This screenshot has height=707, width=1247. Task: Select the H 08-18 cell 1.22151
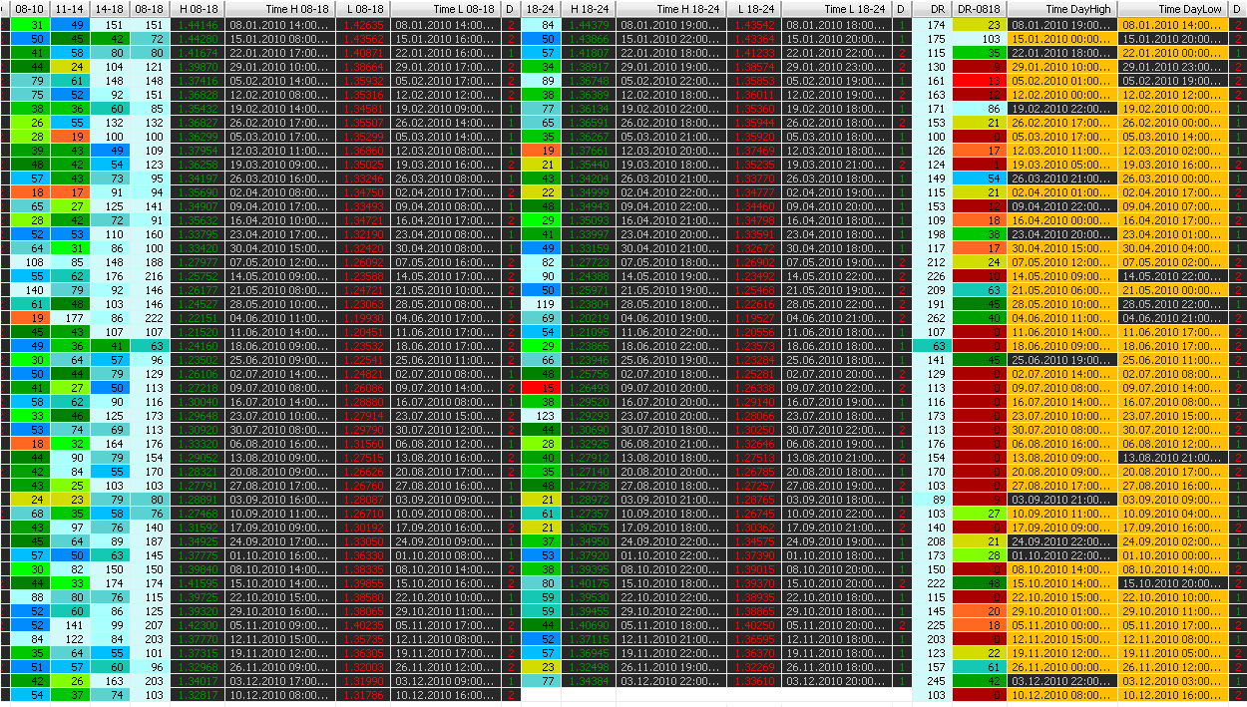coord(197,317)
